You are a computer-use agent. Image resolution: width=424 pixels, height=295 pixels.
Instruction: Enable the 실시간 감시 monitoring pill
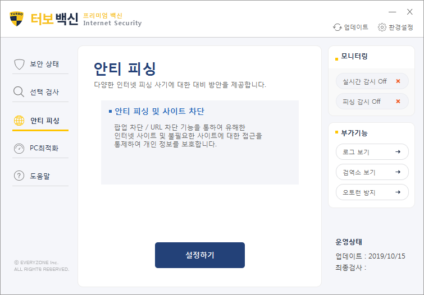(365, 81)
